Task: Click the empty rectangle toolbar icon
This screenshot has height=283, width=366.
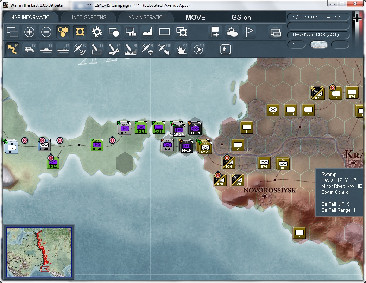Action: point(164,32)
